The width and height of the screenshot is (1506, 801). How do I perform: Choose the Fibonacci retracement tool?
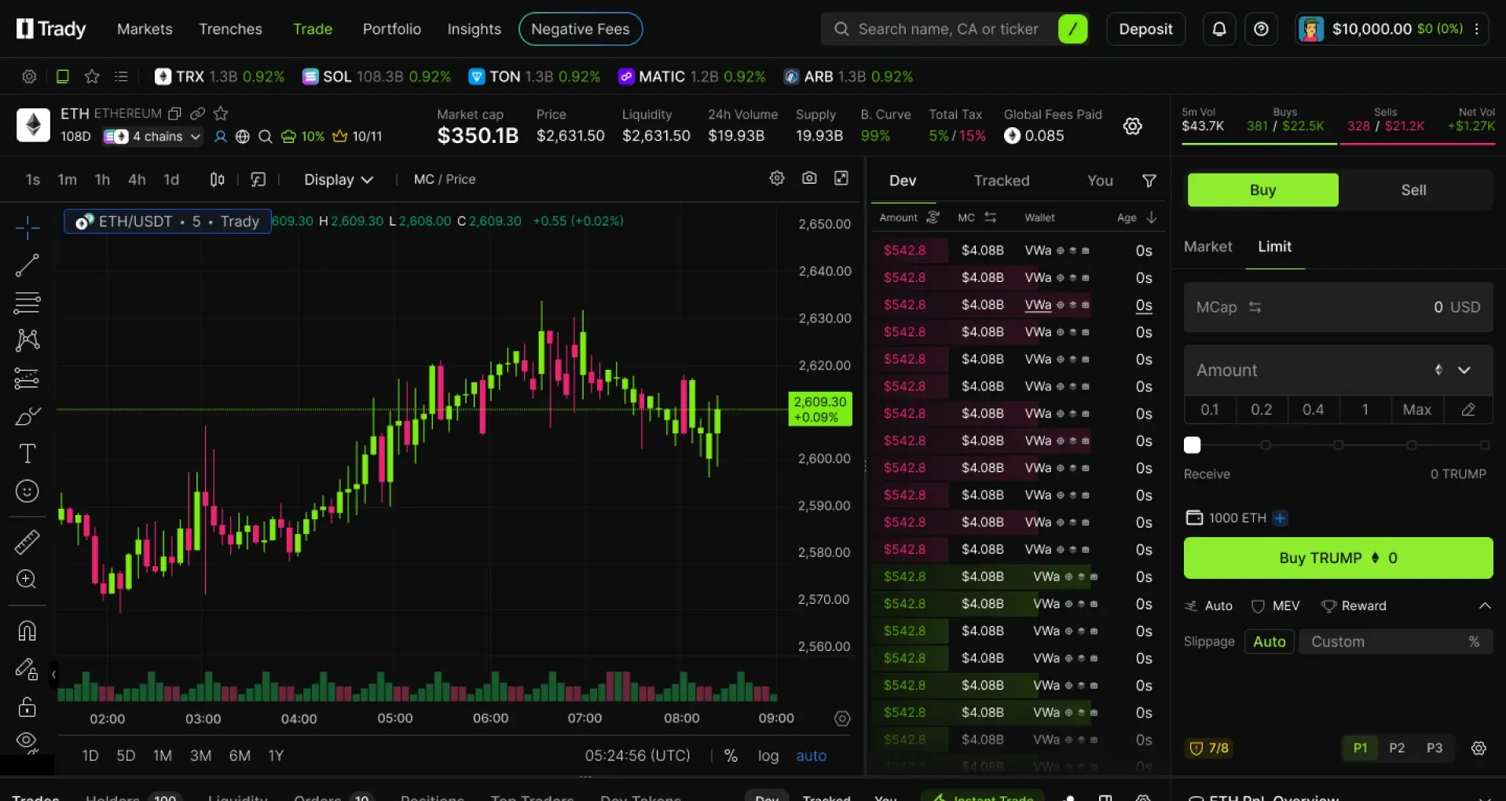tap(27, 302)
